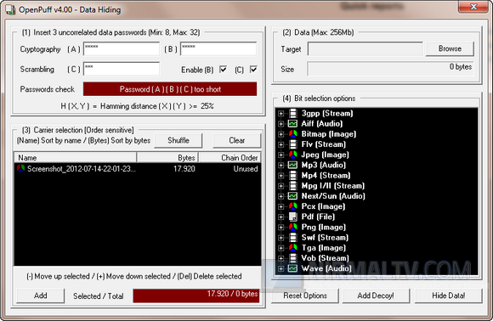
Task: Sort carriers by the Name column header
Action: 75,158
